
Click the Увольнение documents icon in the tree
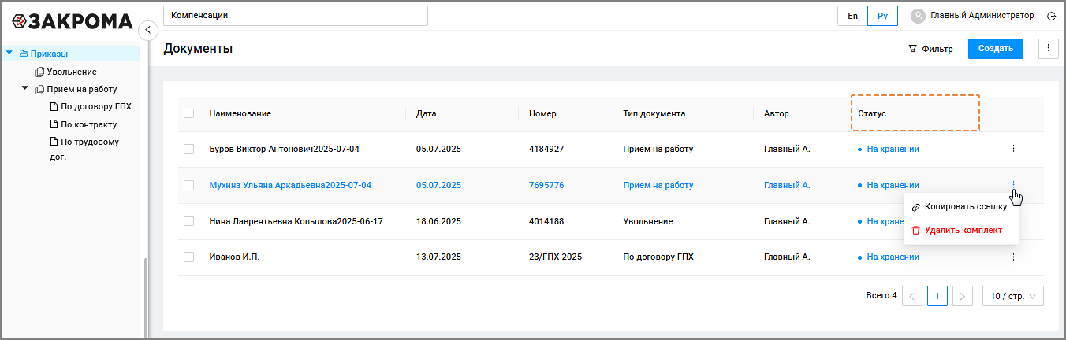click(x=40, y=72)
